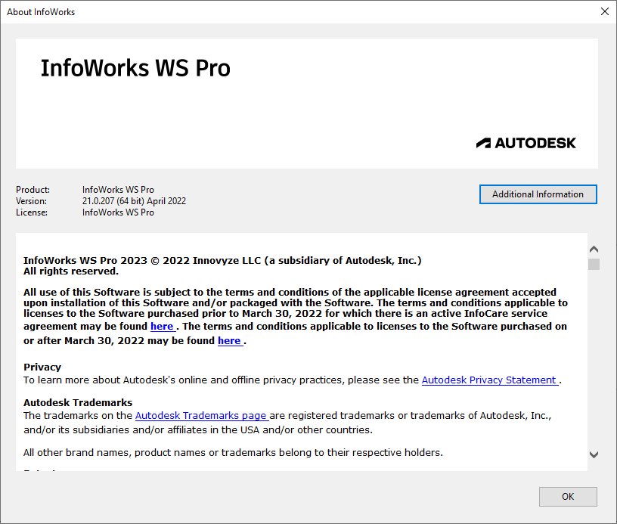Click the 'Autodesk Trademarks' heading
The width and height of the screenshot is (617, 524).
(78, 402)
